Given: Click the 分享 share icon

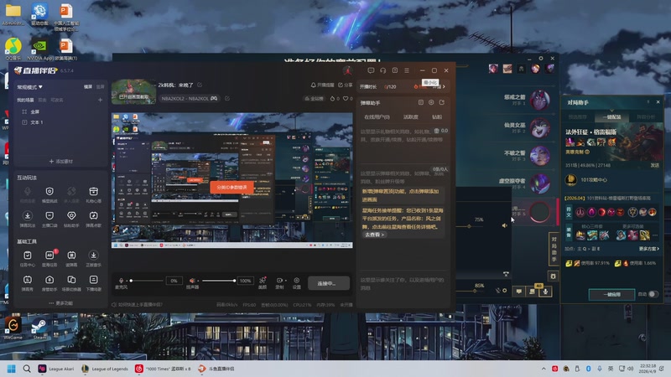Looking at the screenshot, I should 346,85.
